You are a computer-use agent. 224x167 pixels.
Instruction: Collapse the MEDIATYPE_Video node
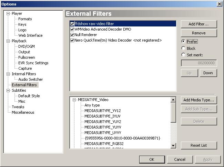pos(74,100)
